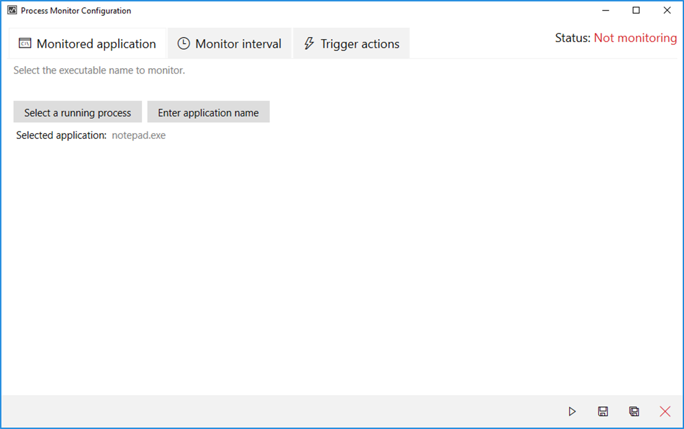Click the Start monitoring play icon
Viewport: 684px width, 429px height.
click(572, 412)
